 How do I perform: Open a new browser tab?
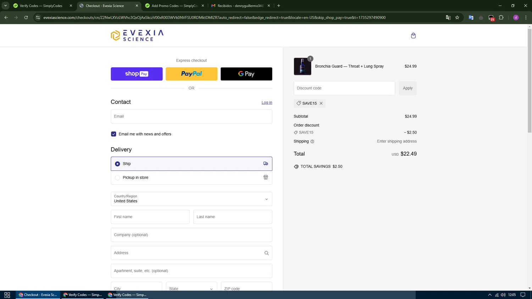tap(279, 6)
